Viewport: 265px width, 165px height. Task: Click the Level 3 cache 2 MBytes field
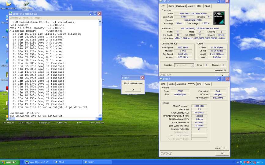[217, 57]
